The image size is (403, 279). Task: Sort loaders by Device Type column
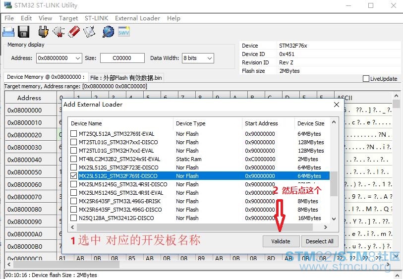pyautogui.click(x=208, y=123)
